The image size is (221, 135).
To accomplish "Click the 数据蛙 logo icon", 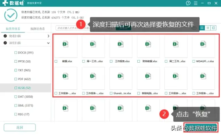I will pyautogui.click(x=5, y=3).
